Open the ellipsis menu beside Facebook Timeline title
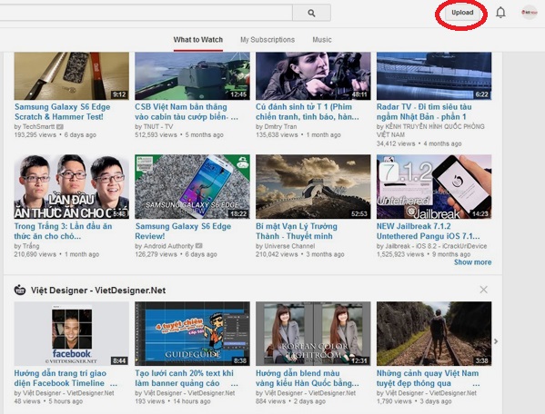Viewport: 545px width, 414px height. pos(114,384)
